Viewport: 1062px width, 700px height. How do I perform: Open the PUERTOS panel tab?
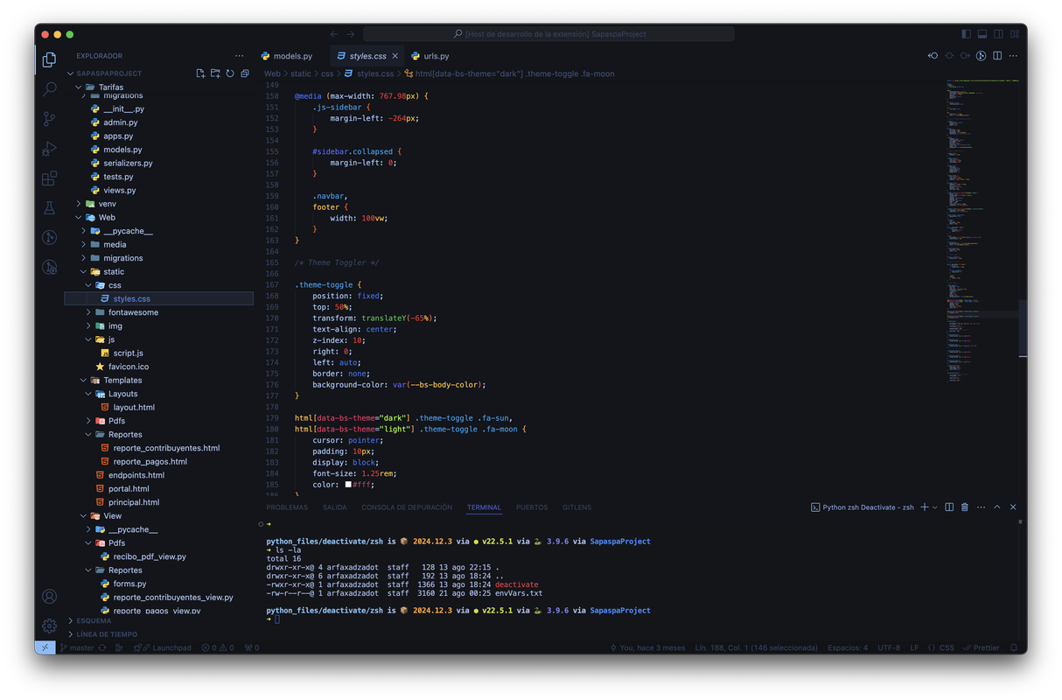pos(532,507)
